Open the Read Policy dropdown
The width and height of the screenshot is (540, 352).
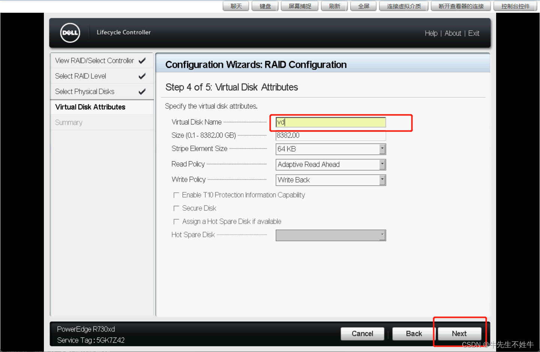click(331, 165)
